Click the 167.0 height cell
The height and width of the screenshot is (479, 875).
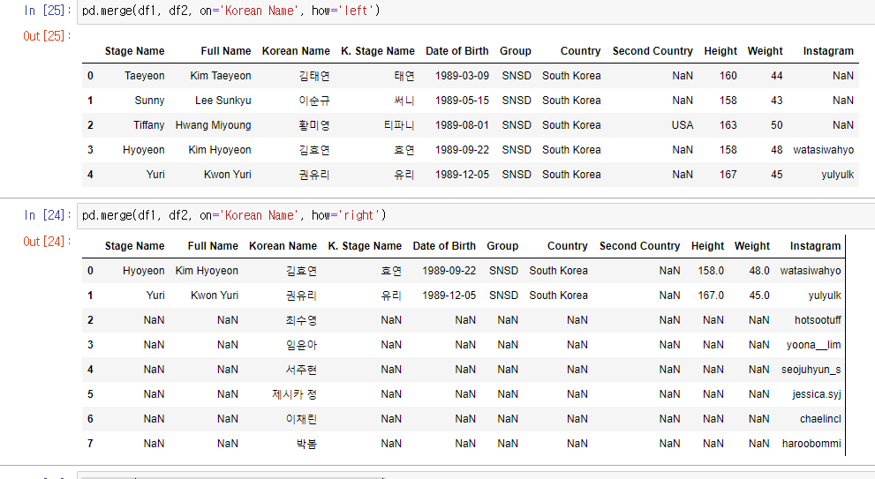point(711,296)
